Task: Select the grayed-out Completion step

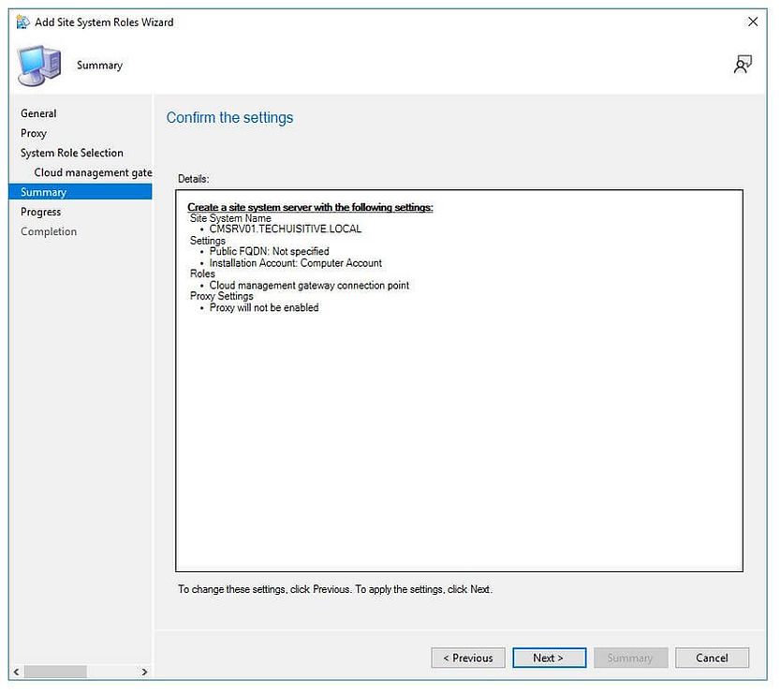Action: tap(48, 230)
